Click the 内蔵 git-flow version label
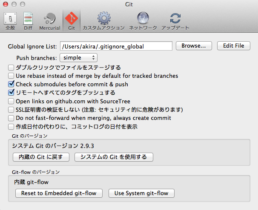258x210 pixels. [x=31, y=182]
